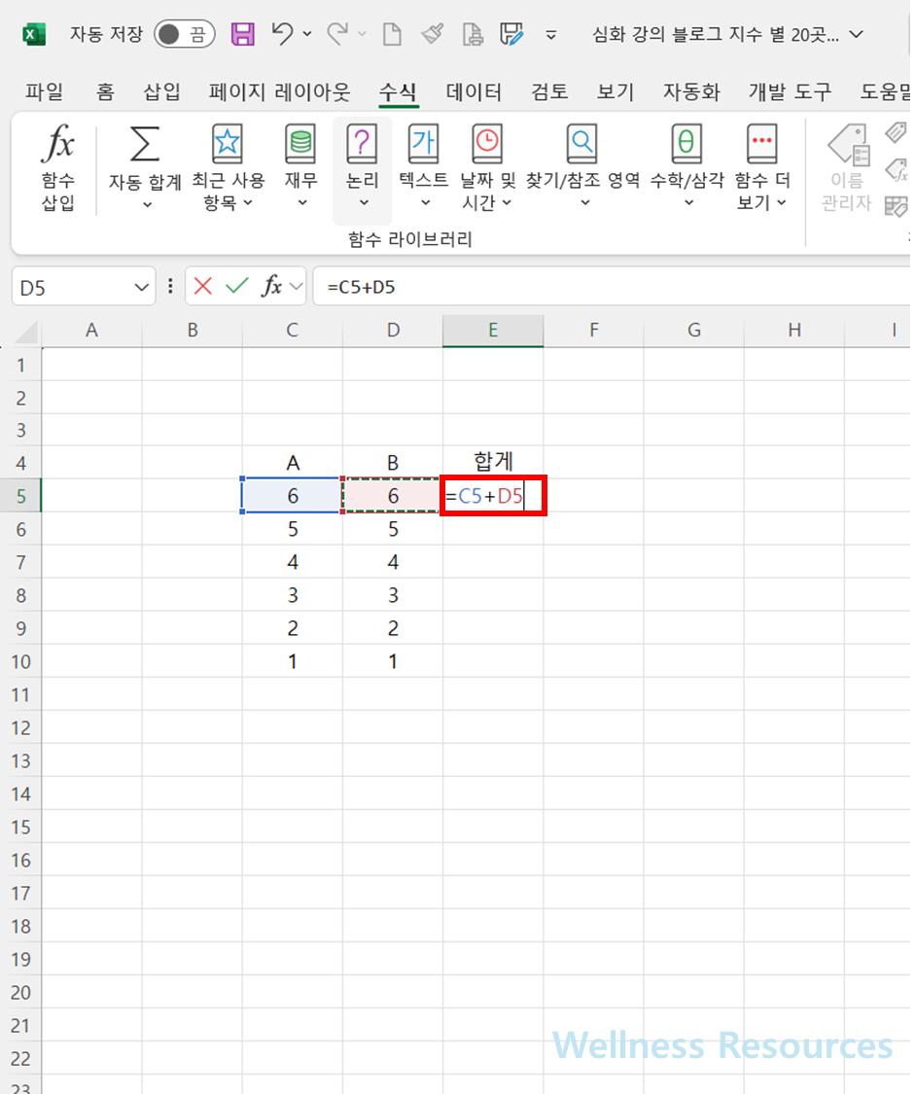916x1094 pixels.
Task: Click the Save As icon with pencil
Action: pos(511,33)
